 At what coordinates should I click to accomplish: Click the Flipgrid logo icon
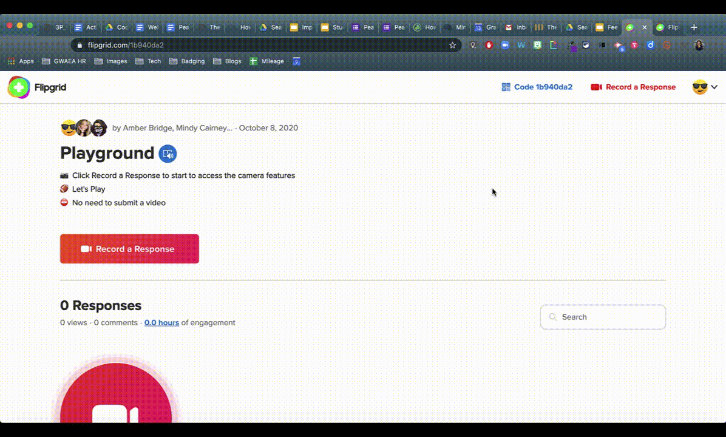pyautogui.click(x=19, y=87)
